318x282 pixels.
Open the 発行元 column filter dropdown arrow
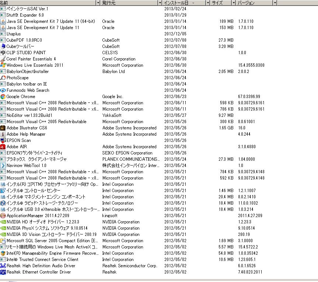(160, 3)
